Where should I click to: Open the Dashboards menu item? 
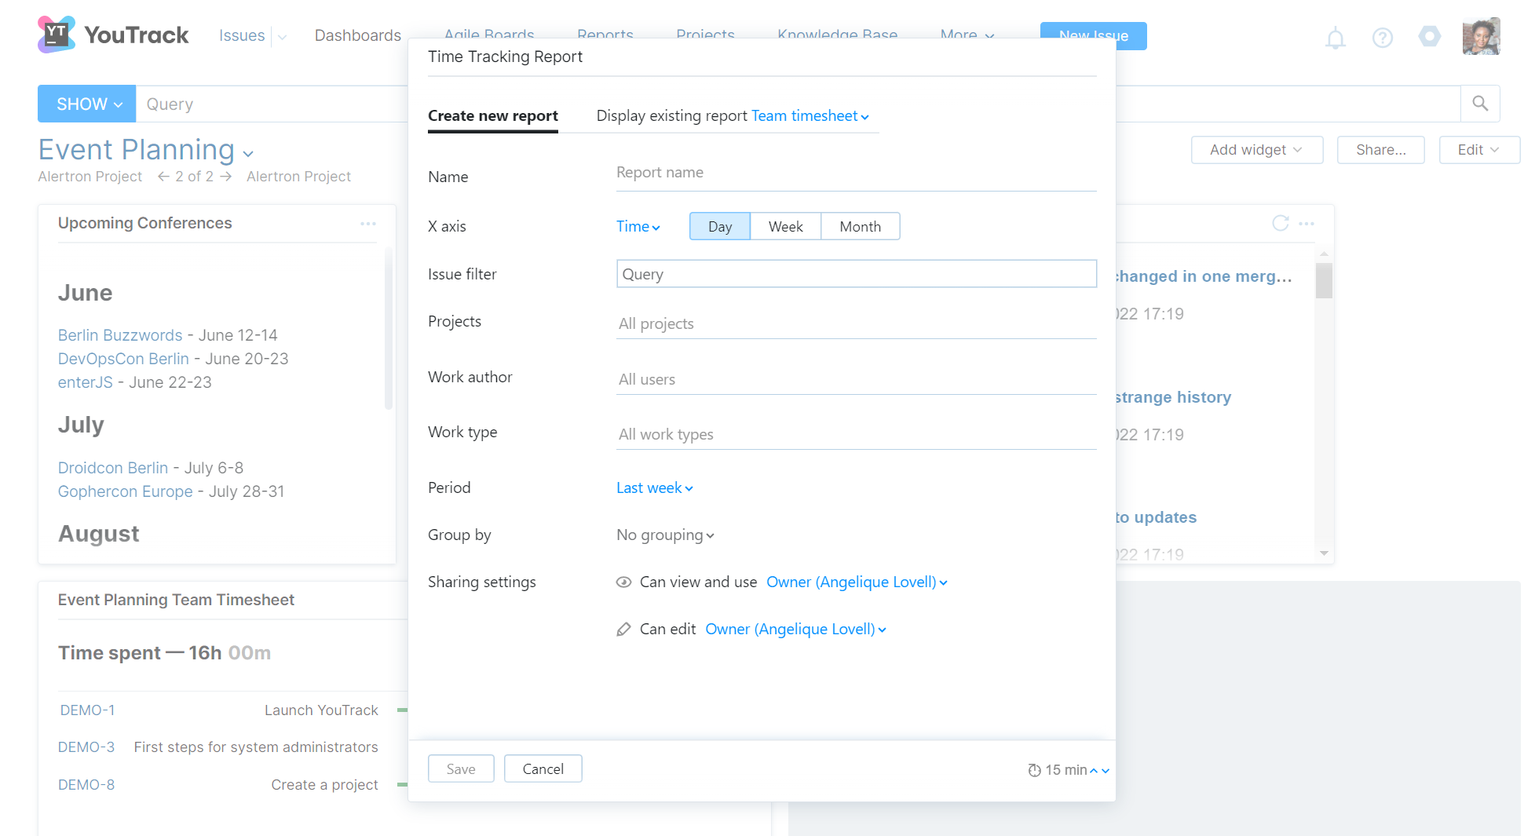coord(357,35)
